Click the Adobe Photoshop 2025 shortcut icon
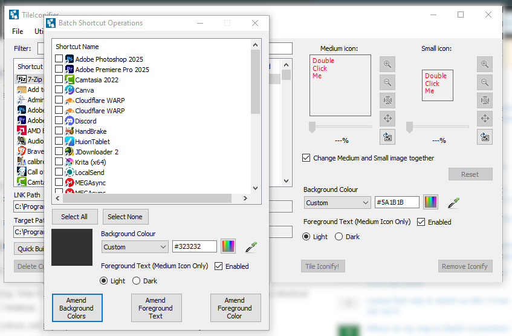The height and width of the screenshot is (336, 512). click(70, 59)
